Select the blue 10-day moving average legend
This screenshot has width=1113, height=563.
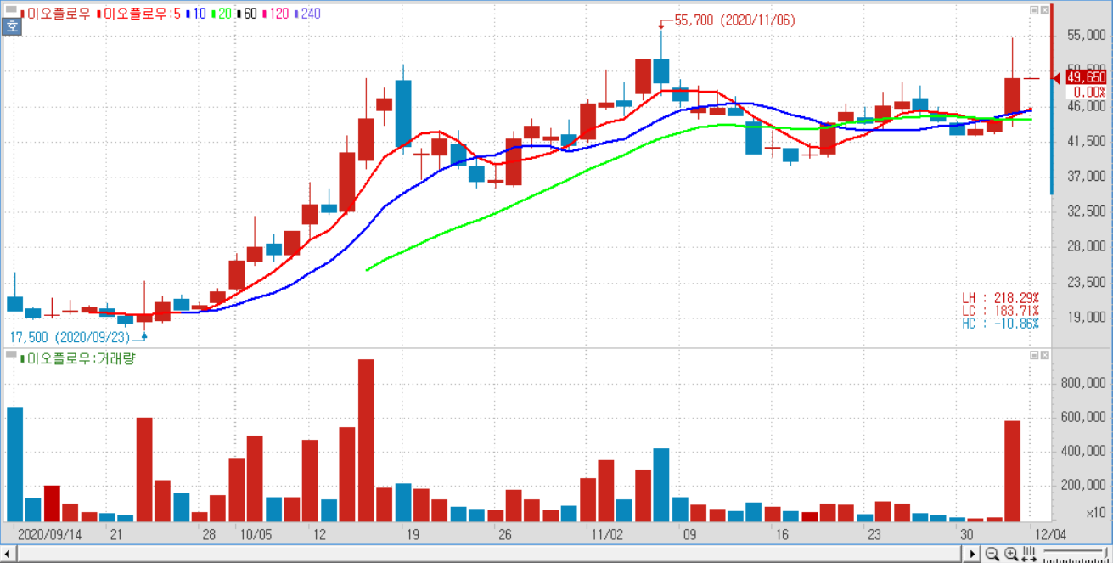coord(195,14)
